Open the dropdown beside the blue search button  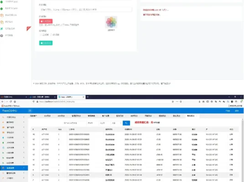click(117, 123)
